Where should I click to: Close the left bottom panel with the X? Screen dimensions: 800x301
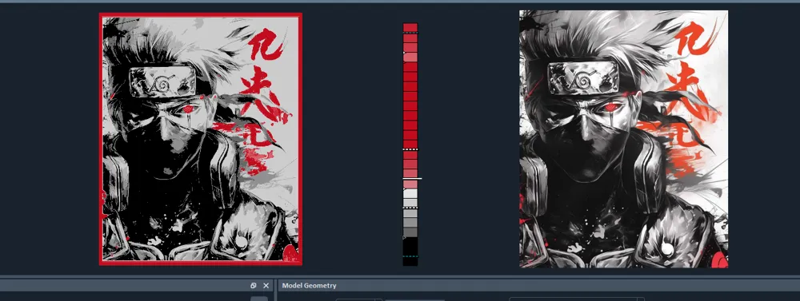point(266,286)
